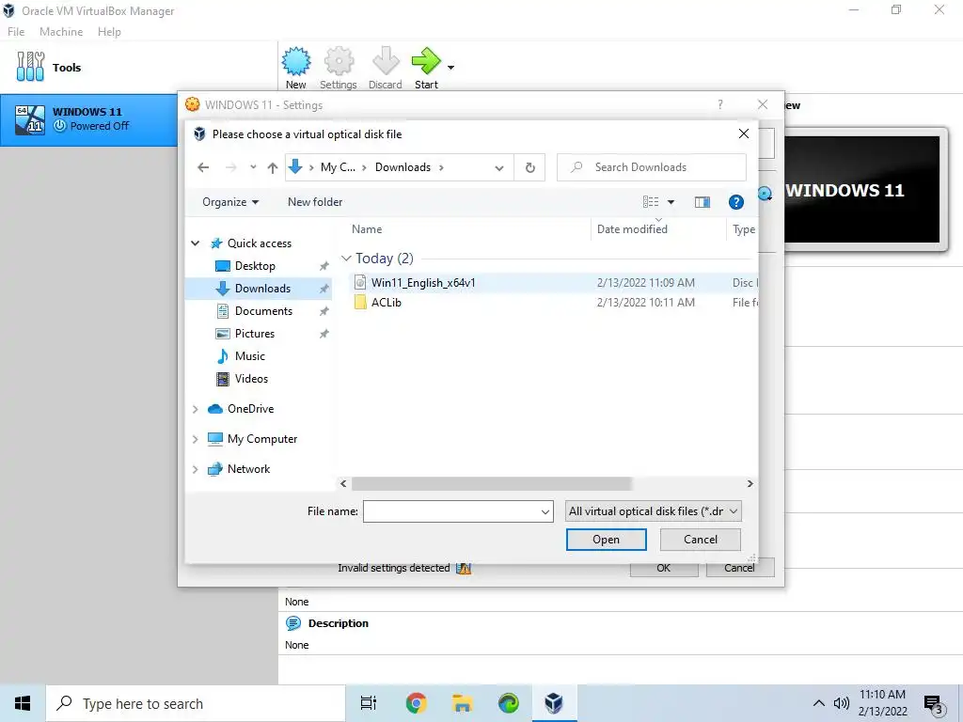963x722 pixels.
Task: Click the scroll right arrow of file list
Action: [x=750, y=484]
